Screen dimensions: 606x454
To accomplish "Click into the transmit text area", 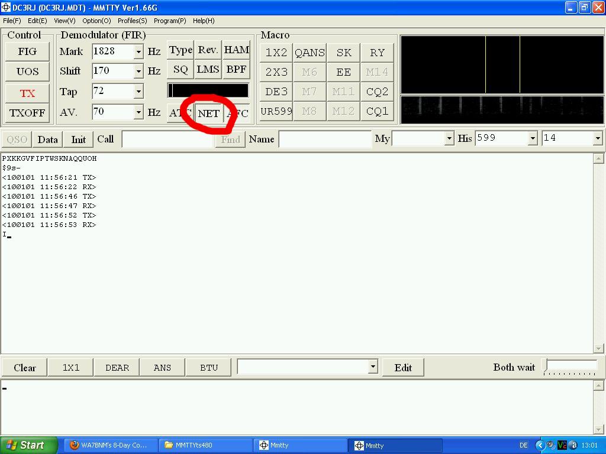I will [297, 407].
